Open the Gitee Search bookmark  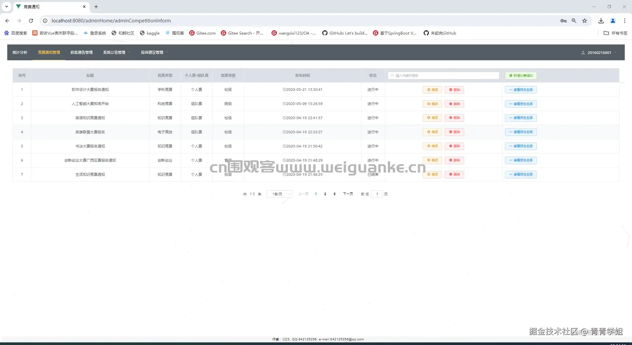point(242,33)
